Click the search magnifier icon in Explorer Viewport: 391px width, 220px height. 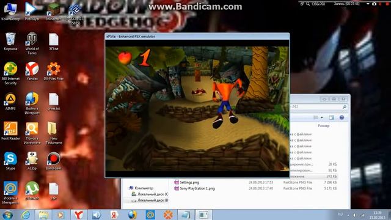(x=345, y=107)
